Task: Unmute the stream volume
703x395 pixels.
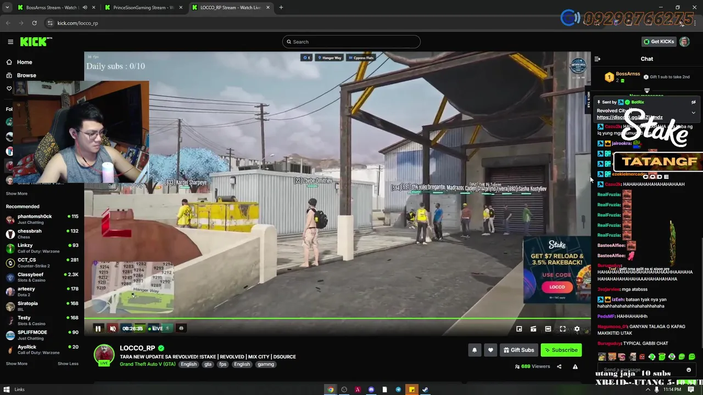Action: click(113, 329)
